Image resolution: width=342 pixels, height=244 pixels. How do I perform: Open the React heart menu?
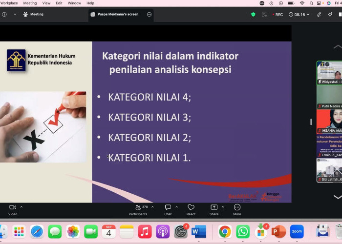[191, 210]
